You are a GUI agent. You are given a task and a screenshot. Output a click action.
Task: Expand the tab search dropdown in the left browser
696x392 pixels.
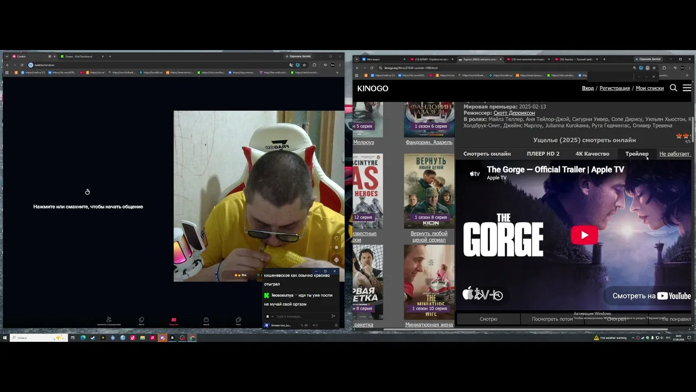click(x=7, y=56)
